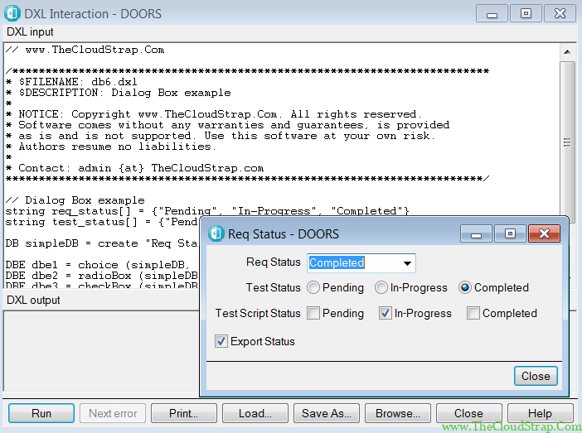The width and height of the screenshot is (582, 433).
Task: Click the Load... button
Action: coord(255,413)
